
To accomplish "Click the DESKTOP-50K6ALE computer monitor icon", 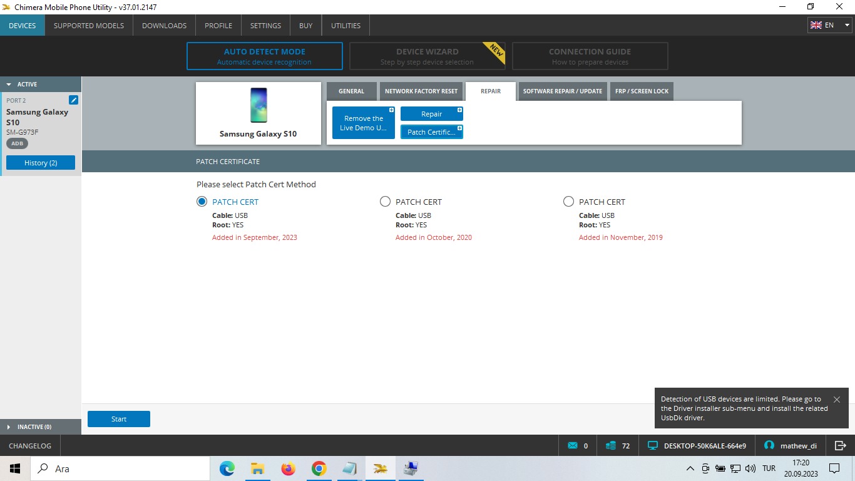I will 653,446.
